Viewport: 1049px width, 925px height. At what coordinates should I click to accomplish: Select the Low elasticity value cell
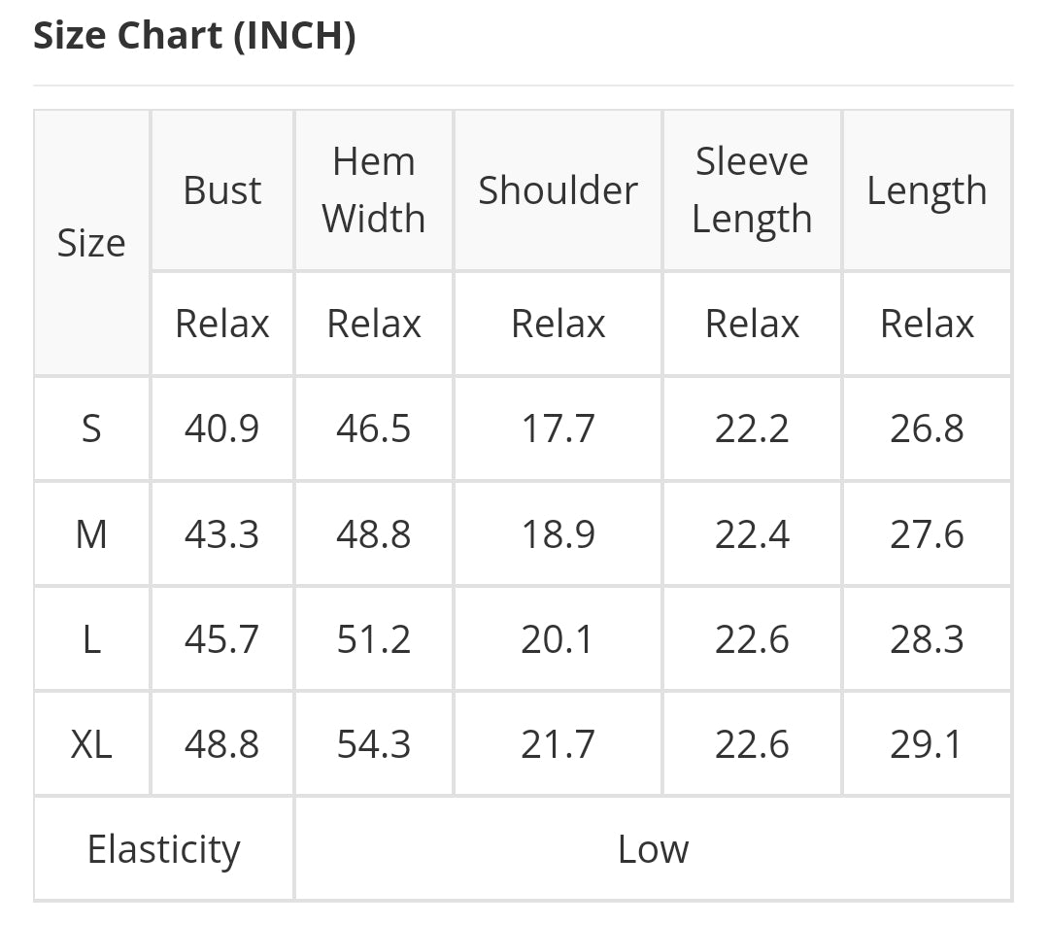[653, 849]
